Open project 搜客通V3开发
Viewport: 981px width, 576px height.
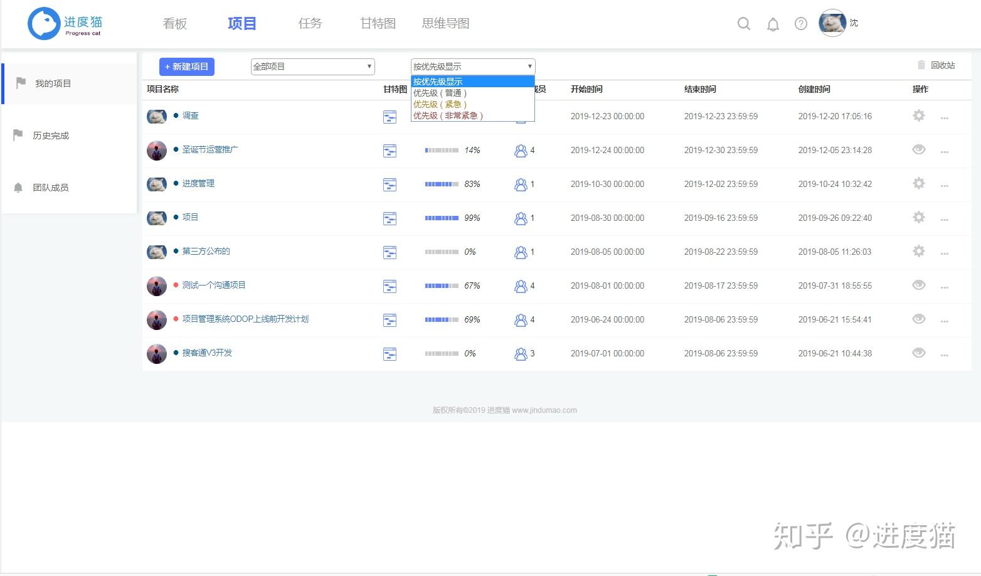tap(207, 353)
